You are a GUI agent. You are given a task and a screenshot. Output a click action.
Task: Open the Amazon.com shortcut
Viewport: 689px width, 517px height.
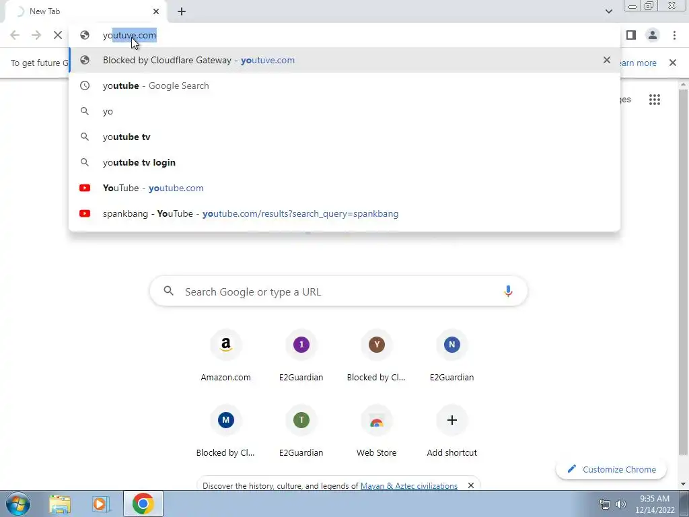tap(226, 356)
